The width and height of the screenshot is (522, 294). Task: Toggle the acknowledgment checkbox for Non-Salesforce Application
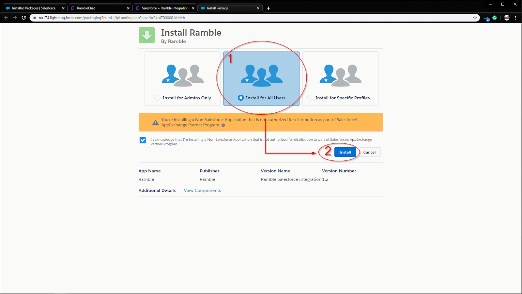coord(143,140)
